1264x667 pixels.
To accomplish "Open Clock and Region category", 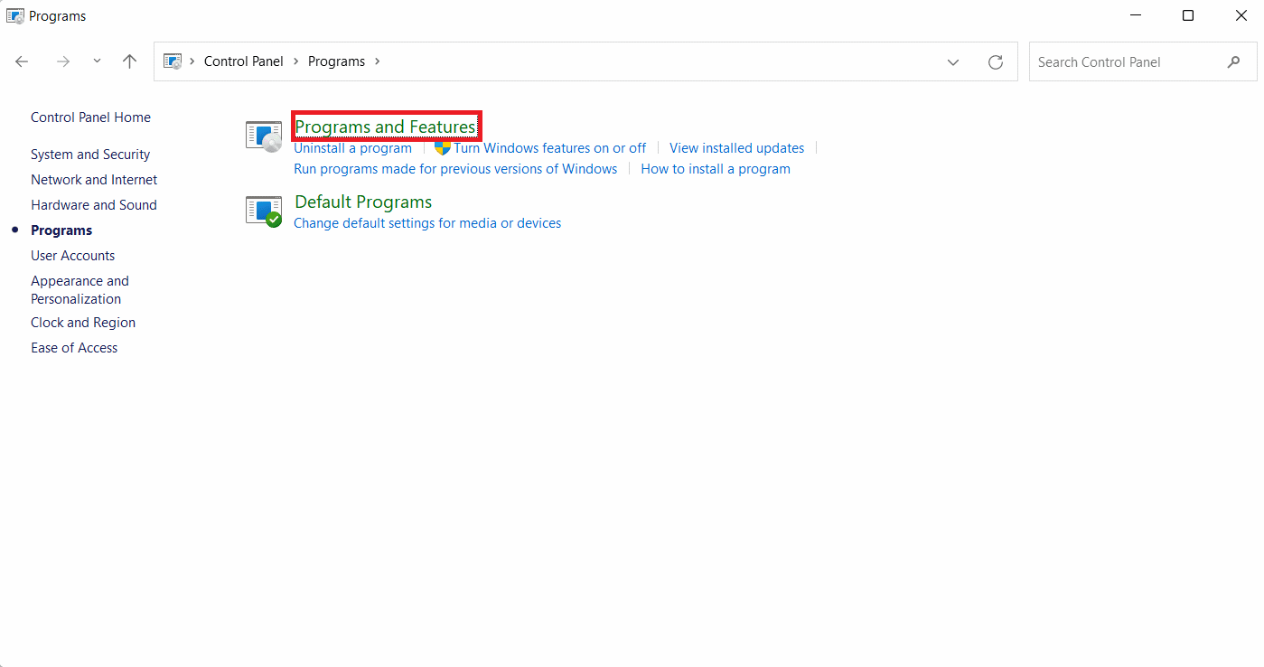I will click(83, 323).
